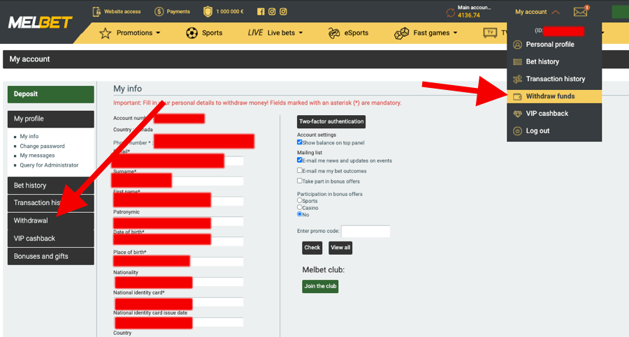Click the Payments coin icon
Screen dimensions: 629x337
[159, 12]
